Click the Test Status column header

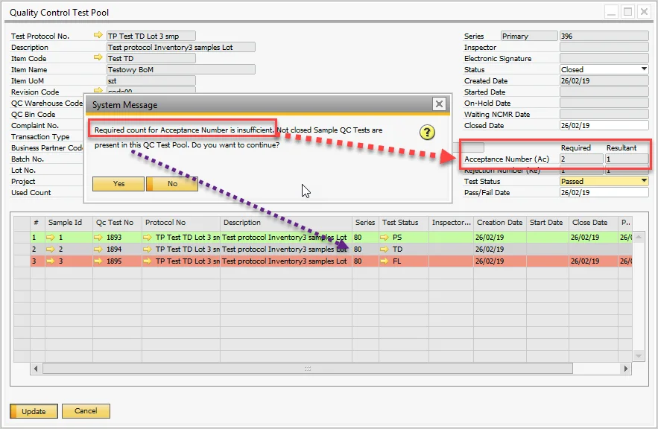404,223
